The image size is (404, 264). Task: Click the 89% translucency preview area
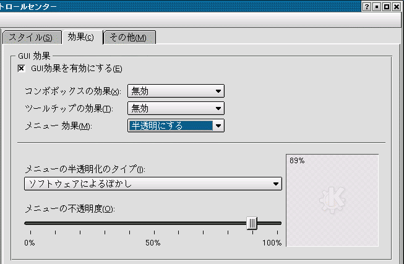click(332, 200)
